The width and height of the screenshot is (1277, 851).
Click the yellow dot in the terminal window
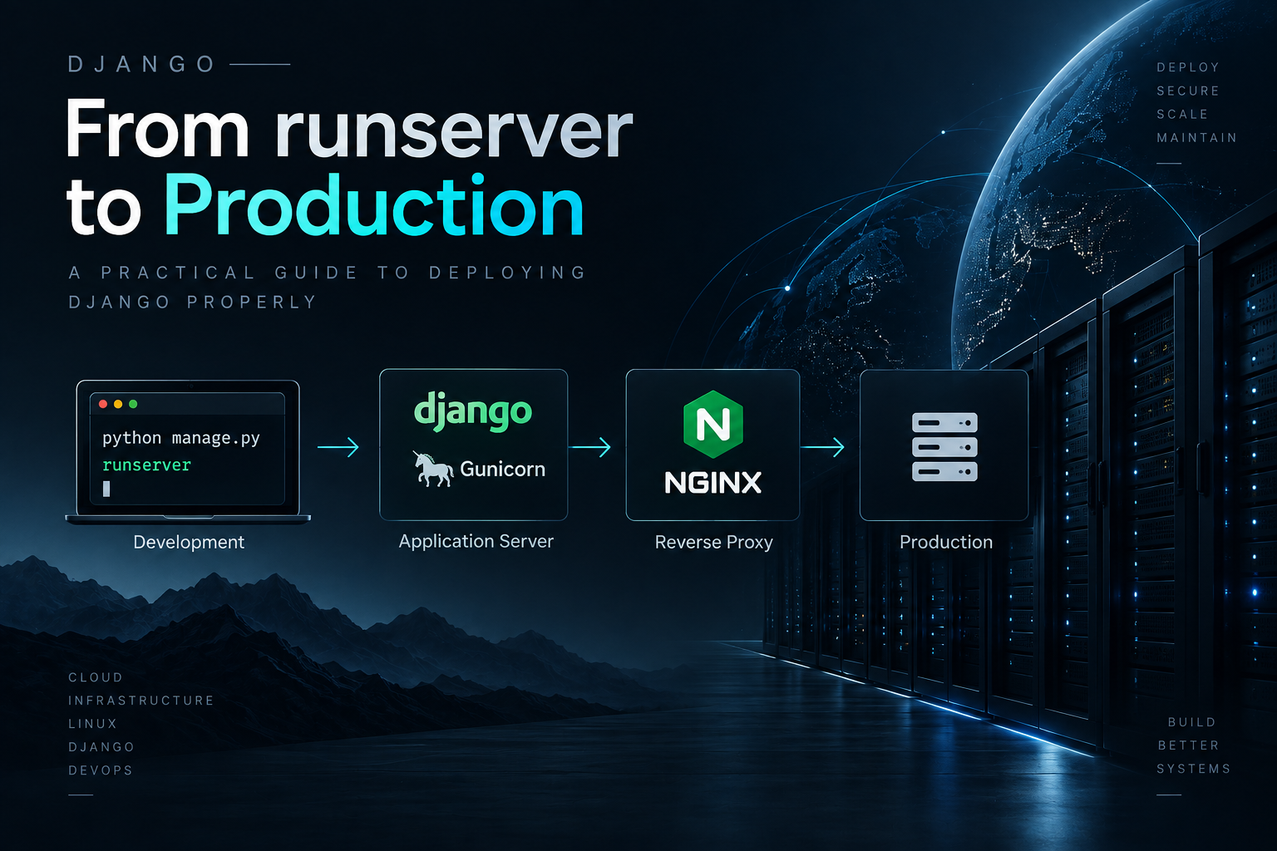(118, 404)
